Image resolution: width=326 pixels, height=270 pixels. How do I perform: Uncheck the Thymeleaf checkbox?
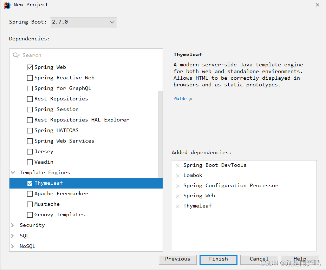[x=30, y=183]
